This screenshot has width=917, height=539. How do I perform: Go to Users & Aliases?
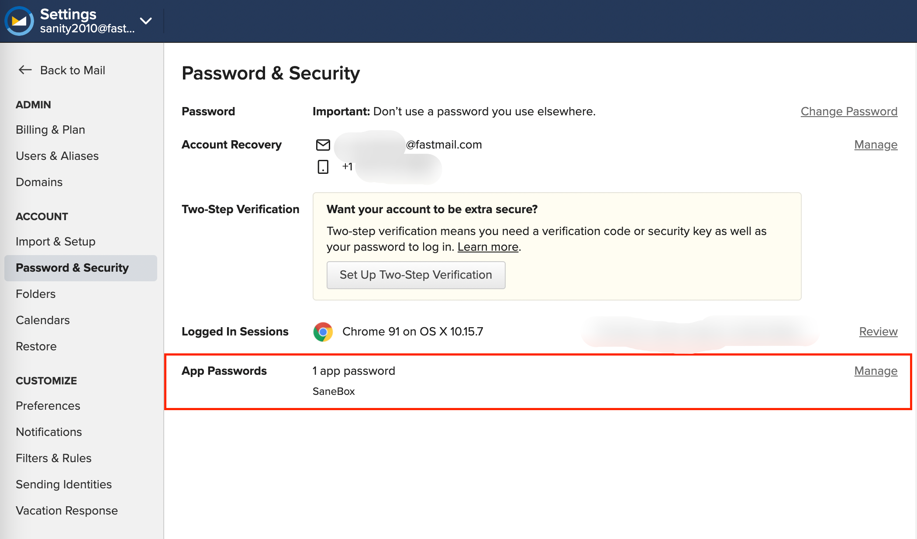(x=57, y=156)
